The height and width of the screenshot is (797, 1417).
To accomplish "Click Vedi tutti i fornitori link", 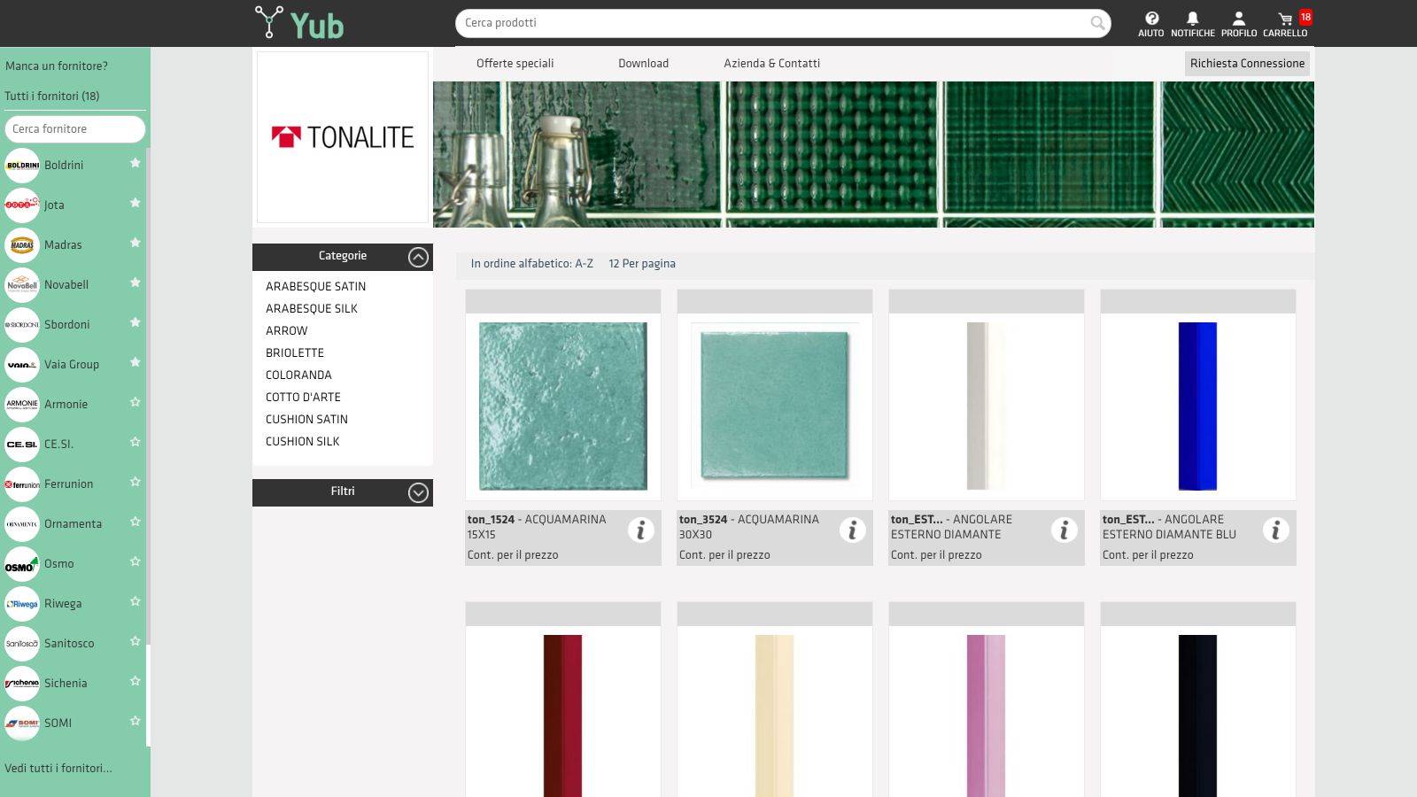I will tap(58, 769).
